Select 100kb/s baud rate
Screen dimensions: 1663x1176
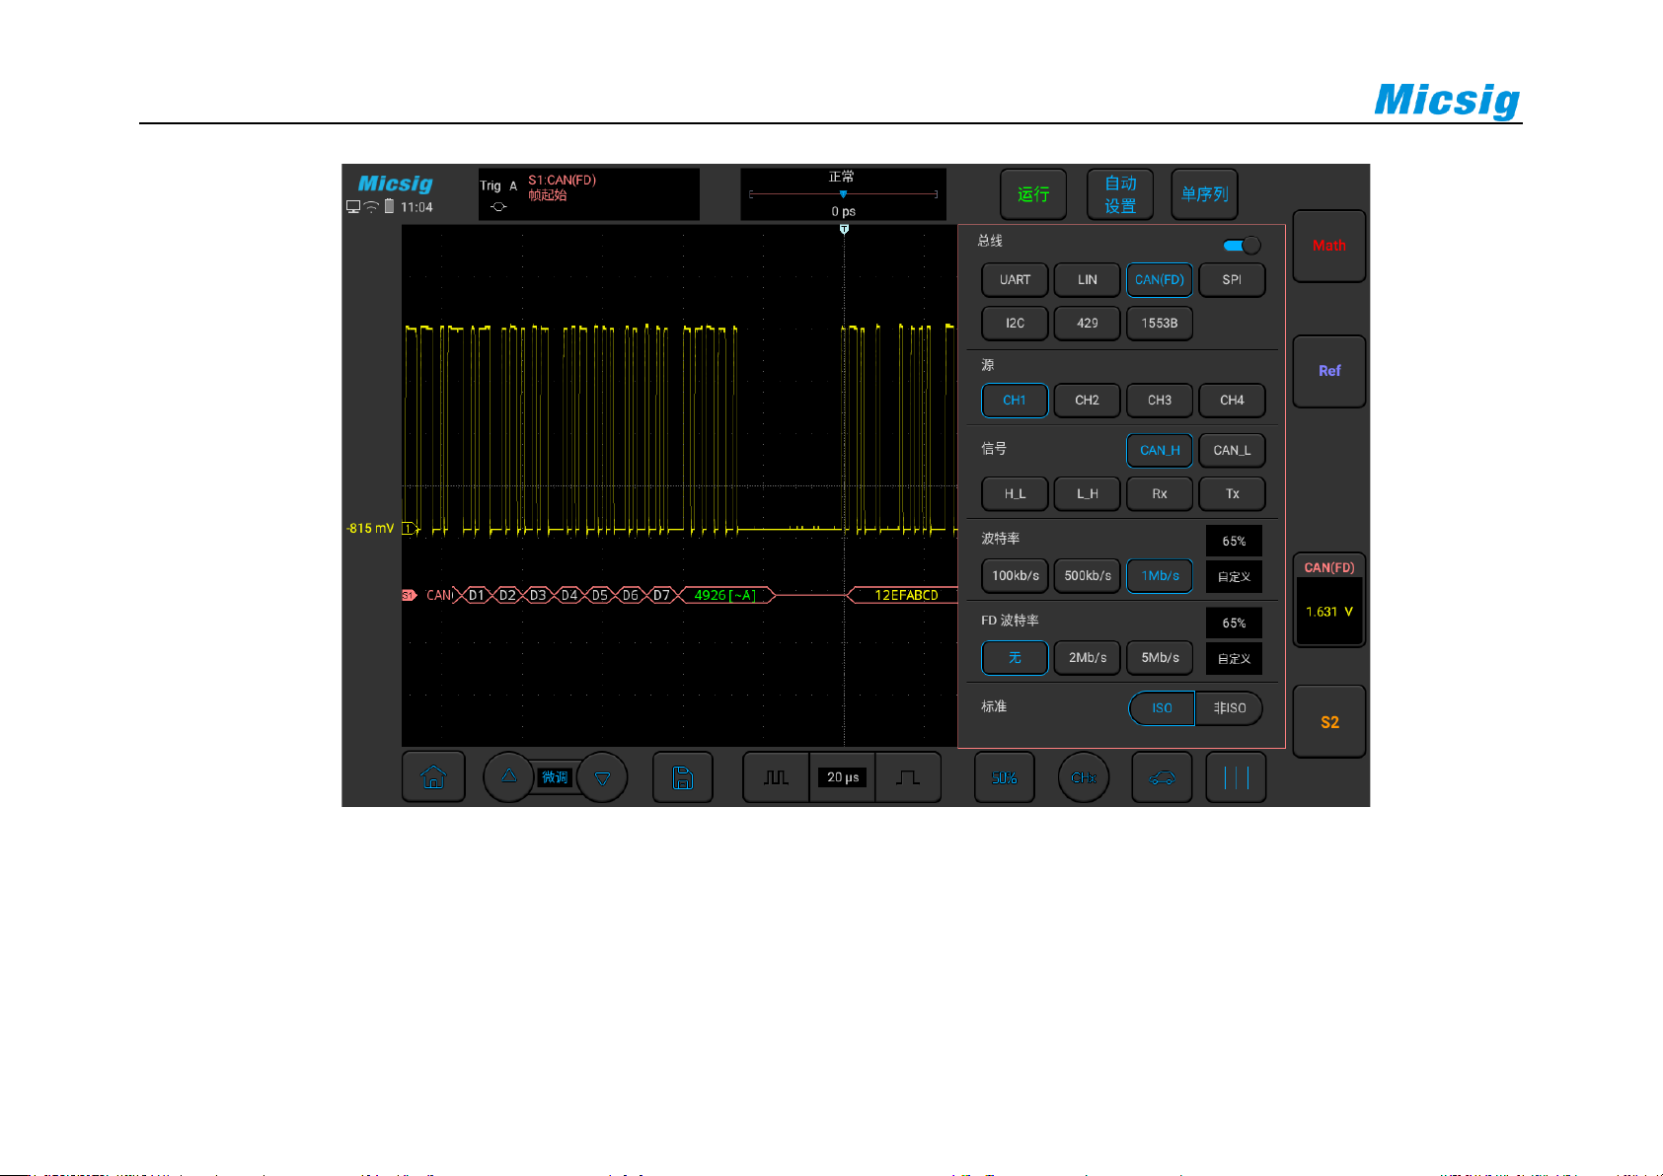[x=1015, y=576]
